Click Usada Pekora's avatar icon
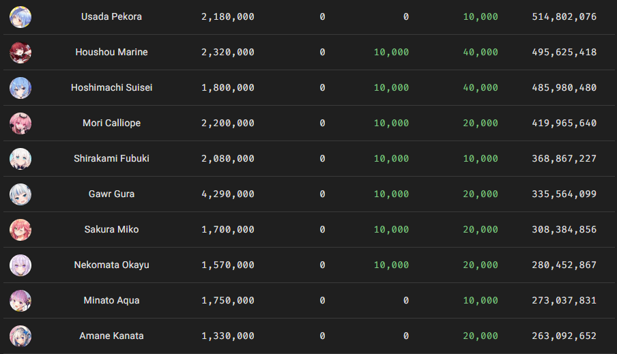 point(20,17)
